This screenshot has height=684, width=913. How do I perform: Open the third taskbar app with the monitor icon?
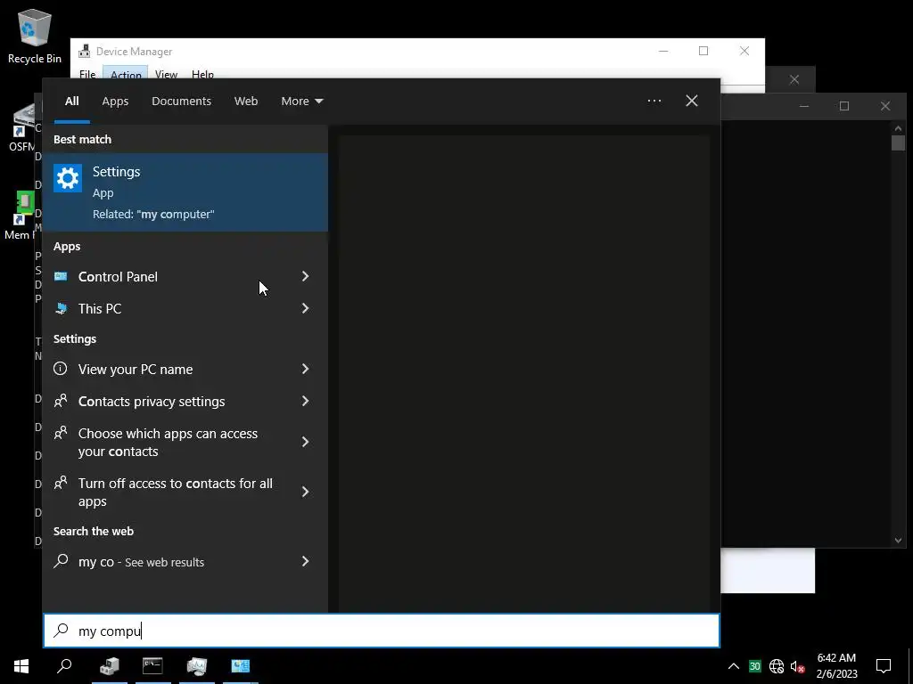[x=197, y=666]
